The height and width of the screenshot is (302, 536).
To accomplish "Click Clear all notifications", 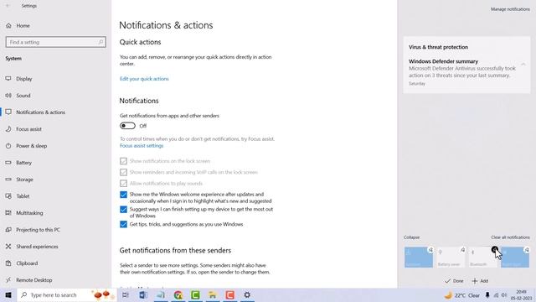I will (510, 237).
